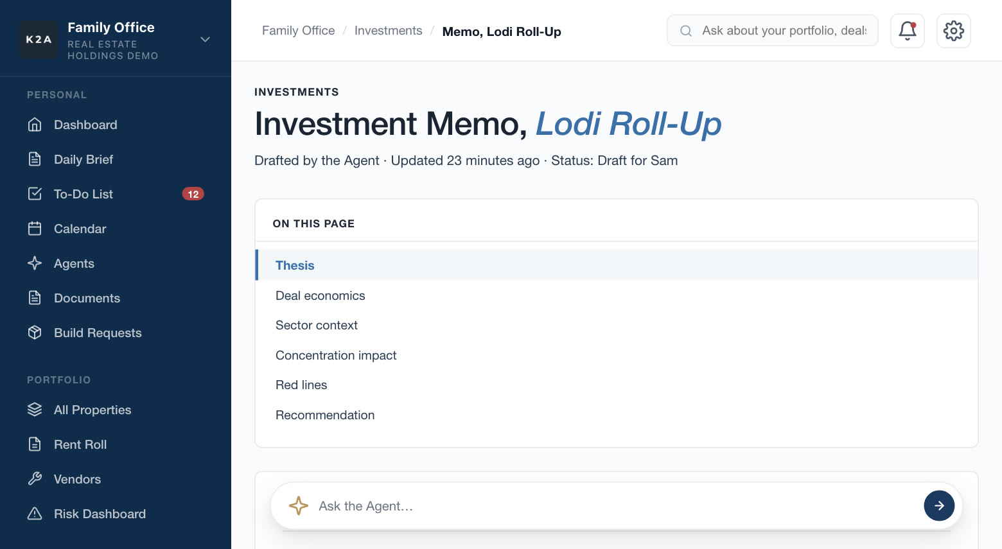This screenshot has width=1002, height=549.
Task: Open the Documents menu item
Action: pyautogui.click(x=116, y=298)
